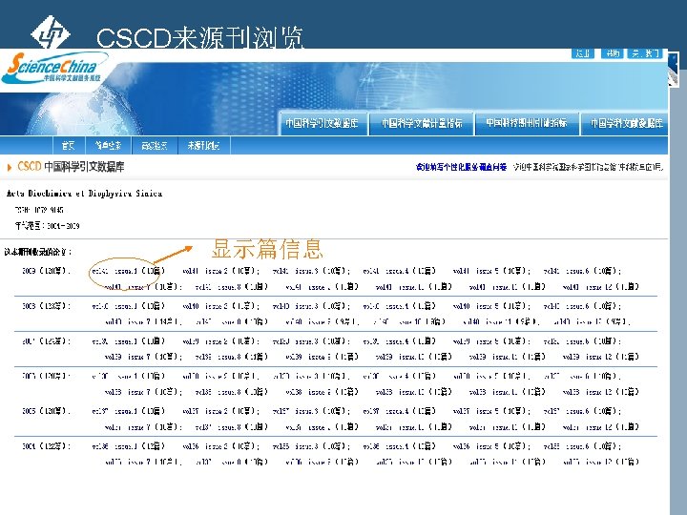The image size is (687, 515).
Task: Open vol38 issue 8 article list
Action: [231, 392]
